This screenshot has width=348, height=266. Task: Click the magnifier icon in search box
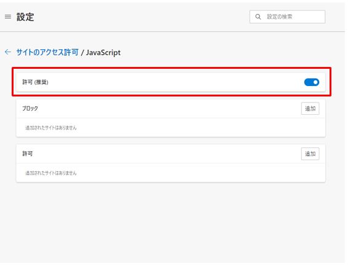point(258,17)
